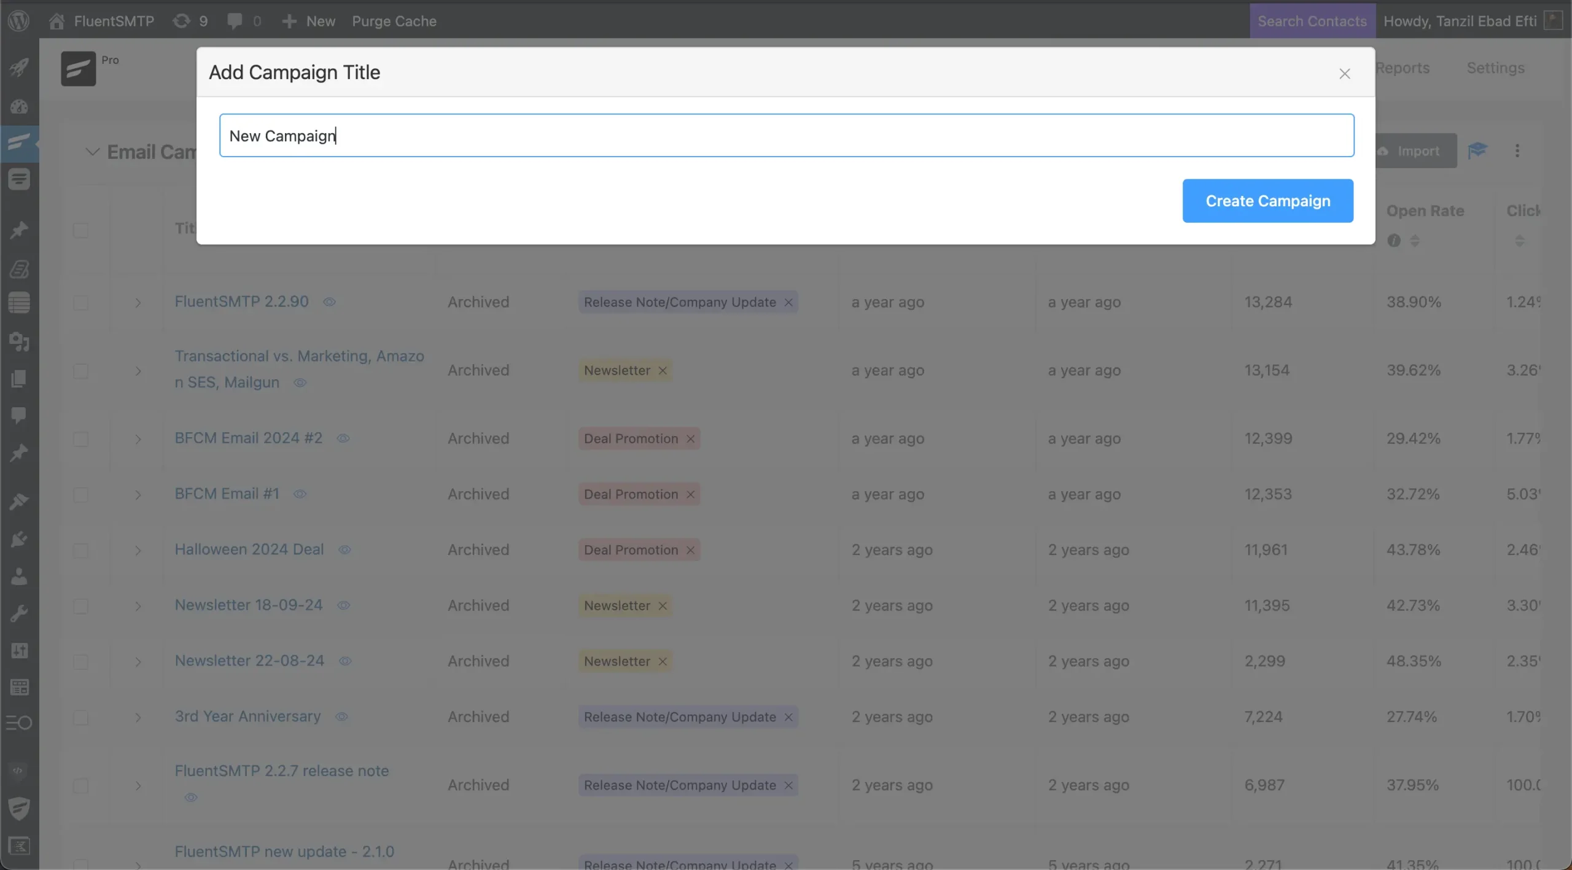
Task: Click the FluentCRM Pro logo
Action: pyautogui.click(x=78, y=68)
